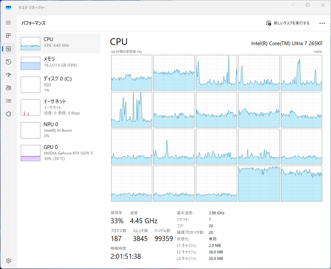
Task: Open the Details list icon
Action: click(8, 101)
